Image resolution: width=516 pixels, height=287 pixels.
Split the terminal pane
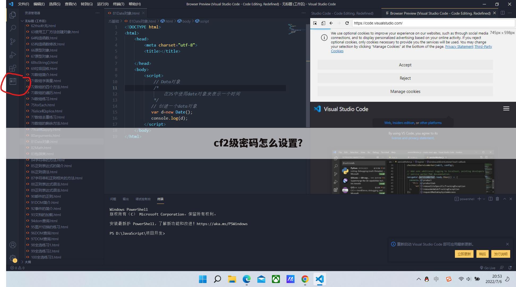pyautogui.click(x=491, y=199)
